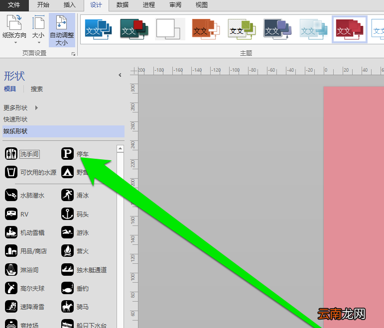Select the 滑冰 ice skating icon
The width and height of the screenshot is (384, 328).
[x=67, y=195]
